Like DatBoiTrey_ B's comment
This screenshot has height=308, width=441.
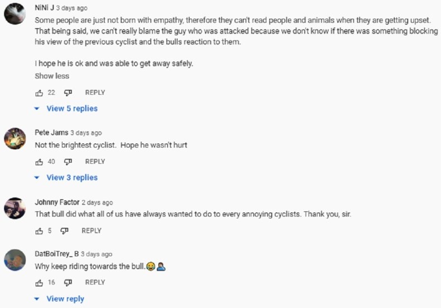(x=39, y=283)
